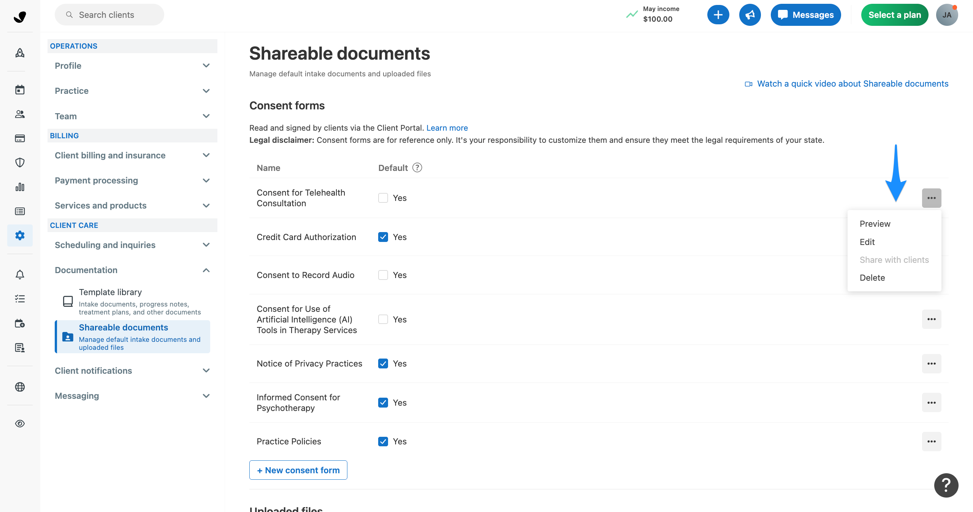This screenshot has width=973, height=512.
Task: Expand the Profile settings section
Action: [x=132, y=66]
